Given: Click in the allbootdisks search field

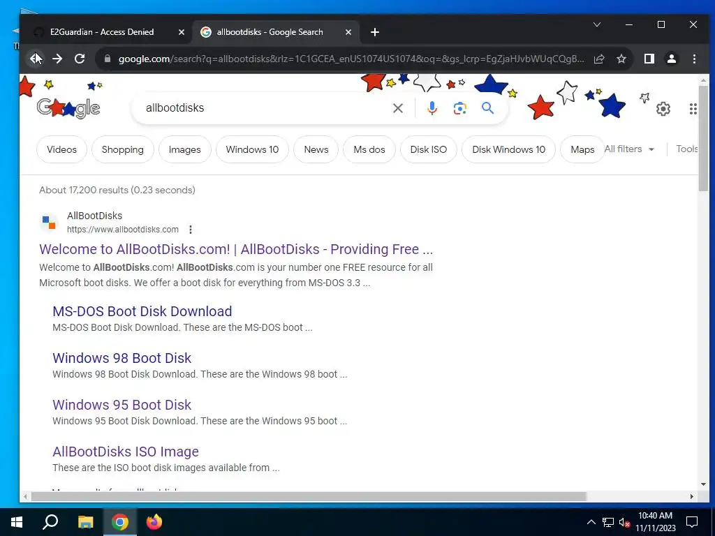Looking at the screenshot, I should (265, 108).
